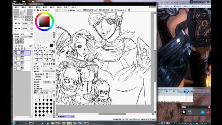Toggle pressure density checkbox (濃度)
The image size is (222, 125).
[39, 93]
